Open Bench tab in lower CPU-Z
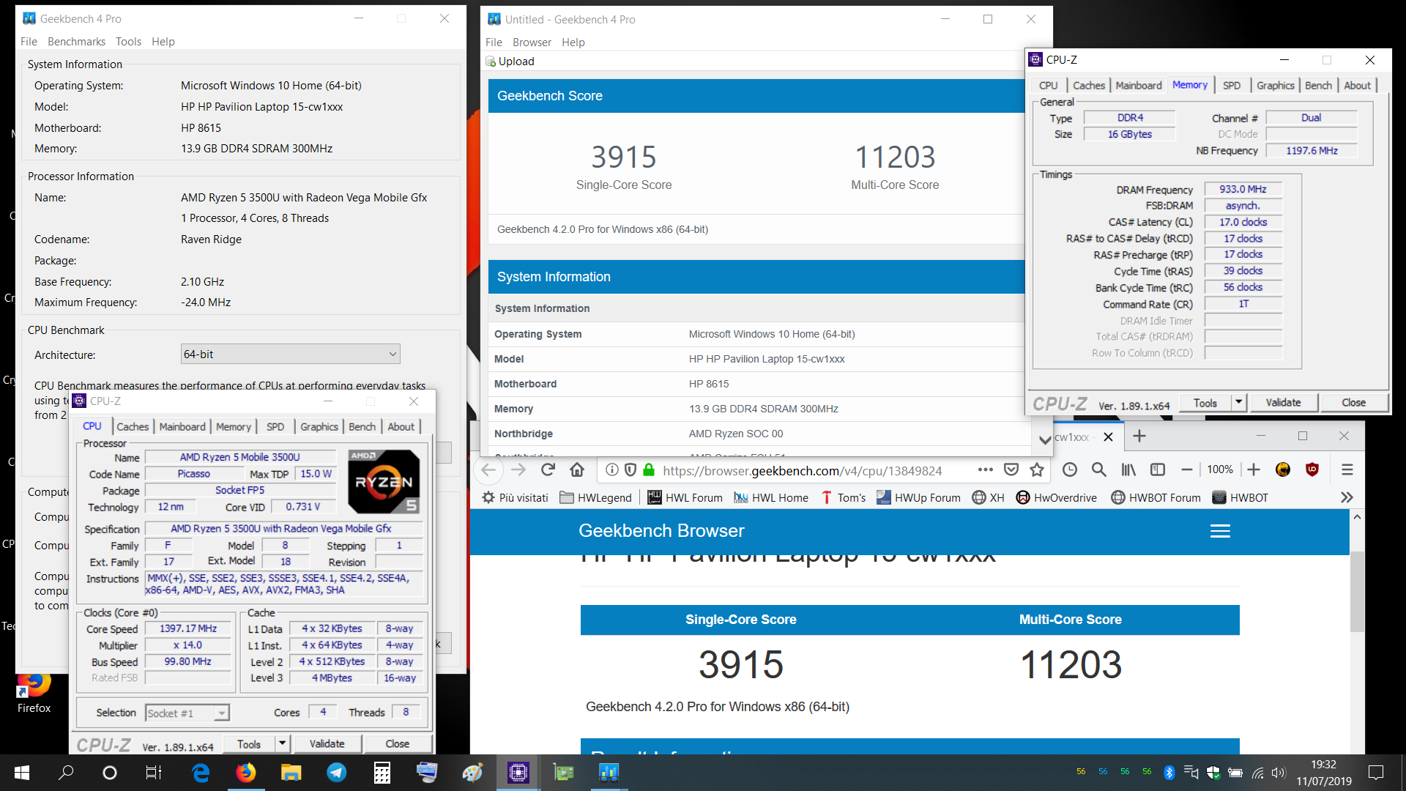Image resolution: width=1406 pixels, height=791 pixels. point(362,427)
